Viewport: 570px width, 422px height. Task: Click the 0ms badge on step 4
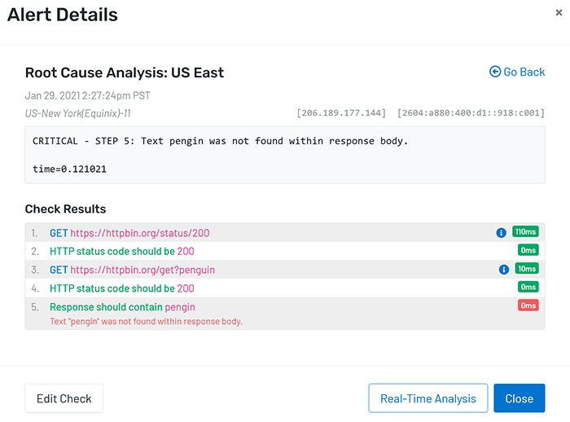[528, 287]
